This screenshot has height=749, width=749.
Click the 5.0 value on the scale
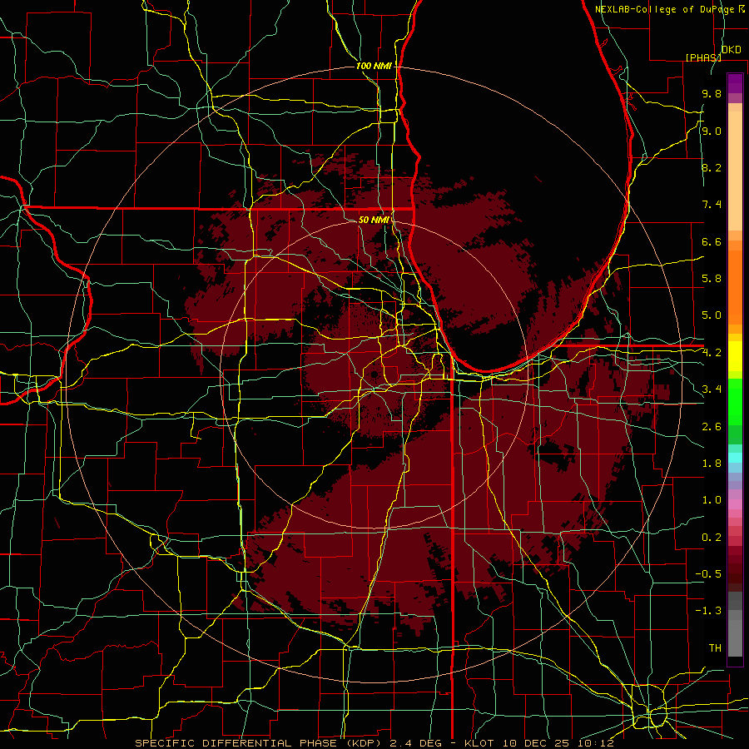[712, 315]
